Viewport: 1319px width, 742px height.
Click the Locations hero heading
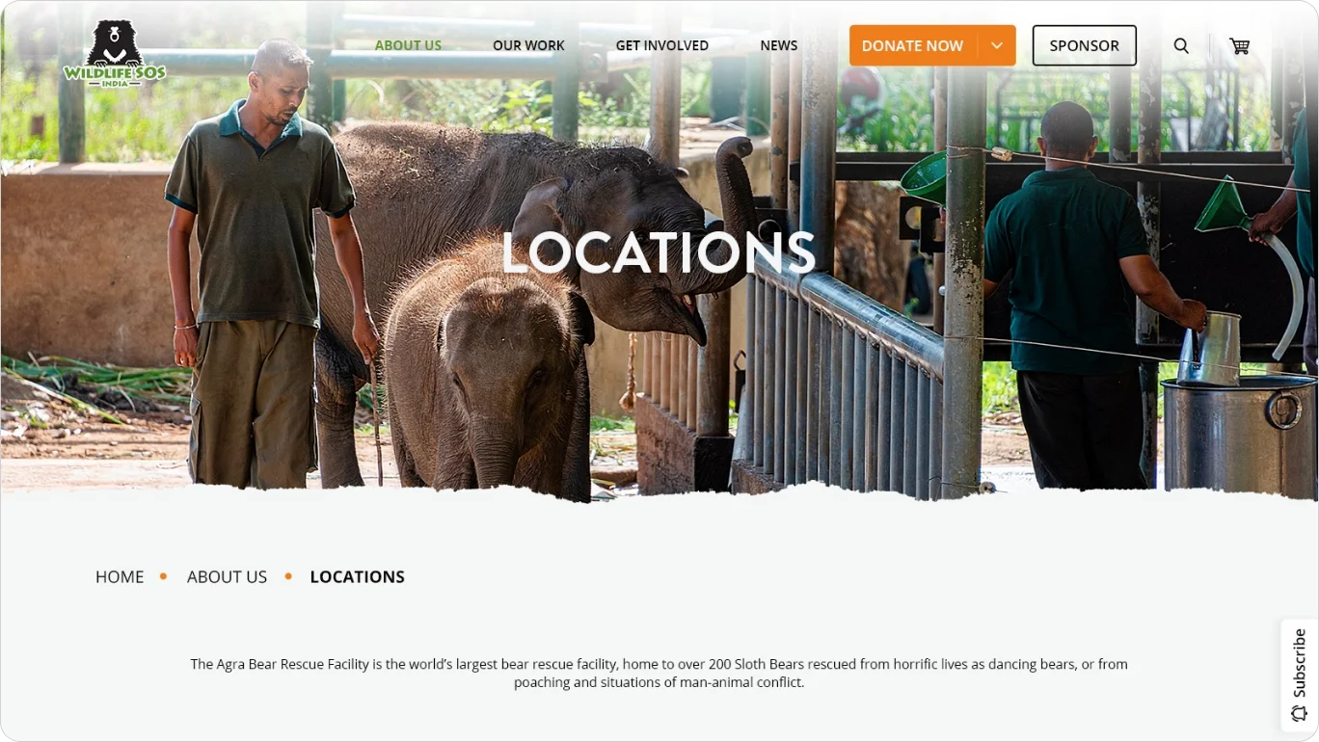click(659, 252)
